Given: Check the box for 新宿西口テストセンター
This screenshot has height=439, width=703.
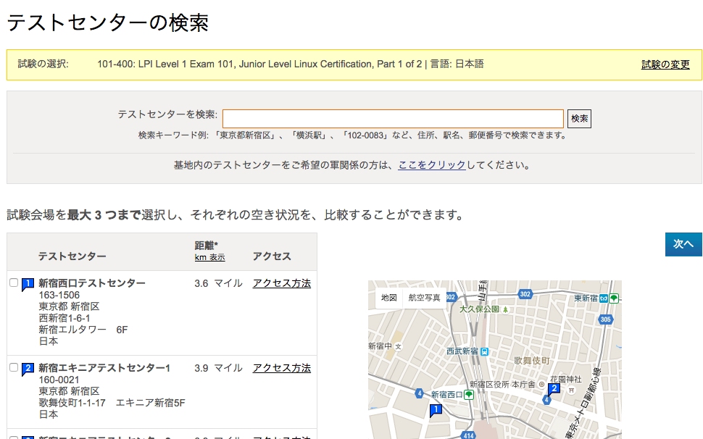Looking at the screenshot, I should (x=13, y=283).
